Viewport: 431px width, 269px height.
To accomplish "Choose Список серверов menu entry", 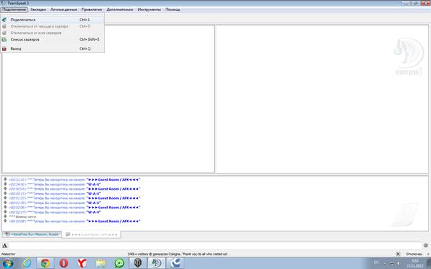I will pyautogui.click(x=52, y=39).
